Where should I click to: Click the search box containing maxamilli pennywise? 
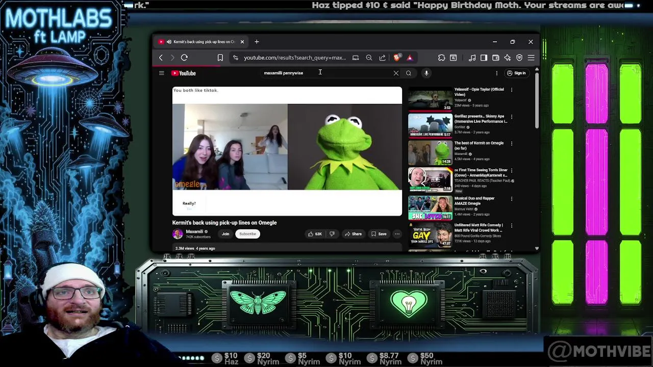click(x=326, y=73)
